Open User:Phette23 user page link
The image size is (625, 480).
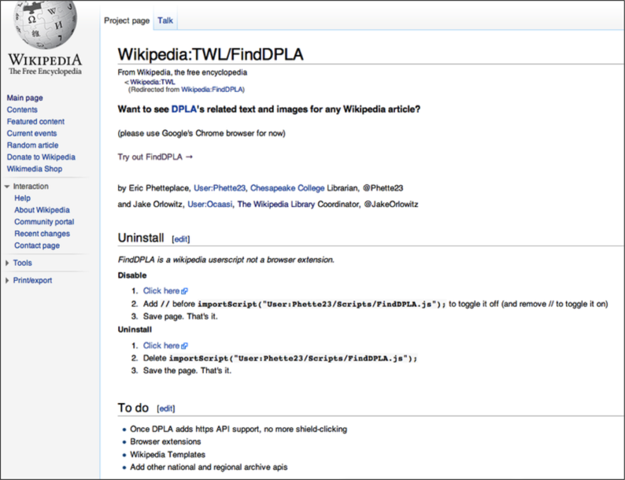pos(220,188)
